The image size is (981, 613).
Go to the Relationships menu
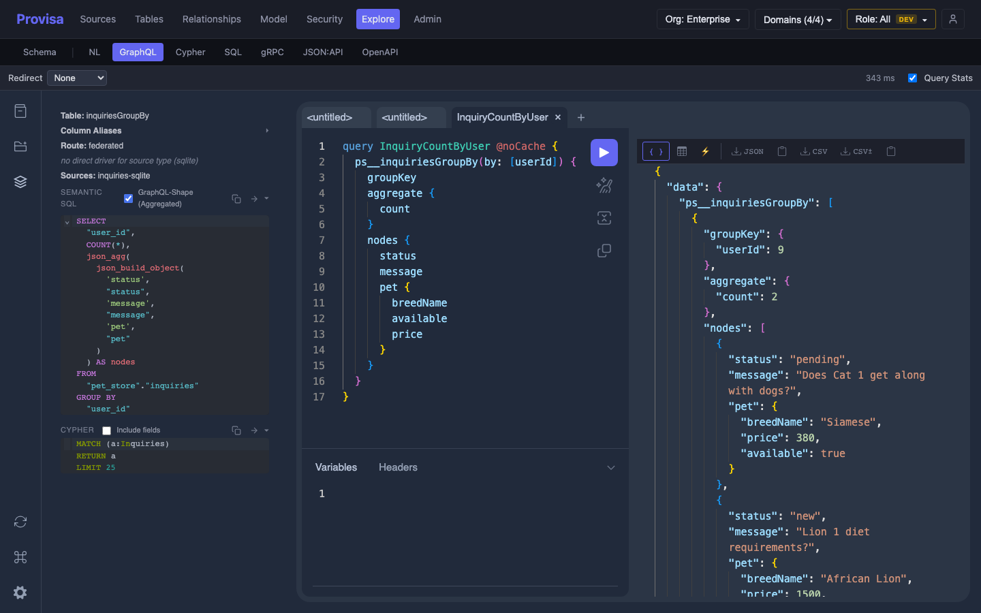point(212,19)
